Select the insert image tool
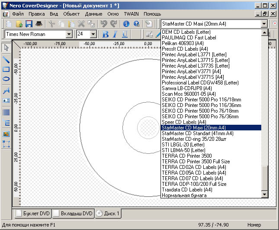The image size is (279, 230). coord(6,134)
